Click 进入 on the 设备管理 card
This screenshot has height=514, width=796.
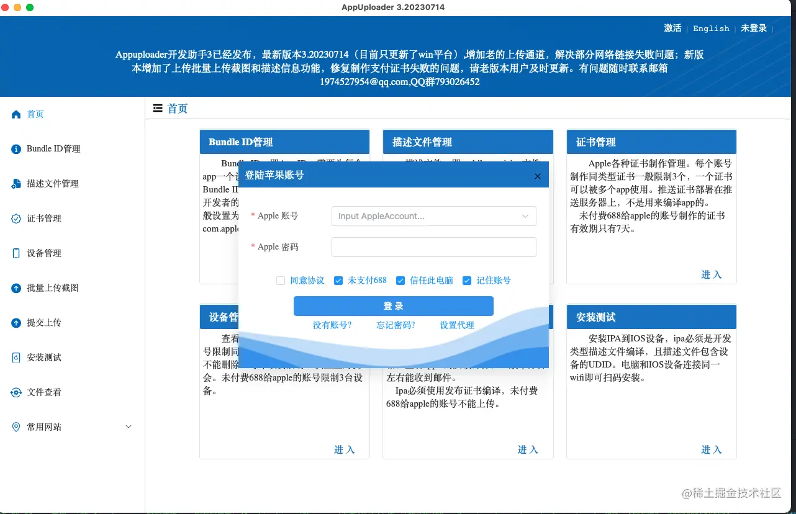344,450
